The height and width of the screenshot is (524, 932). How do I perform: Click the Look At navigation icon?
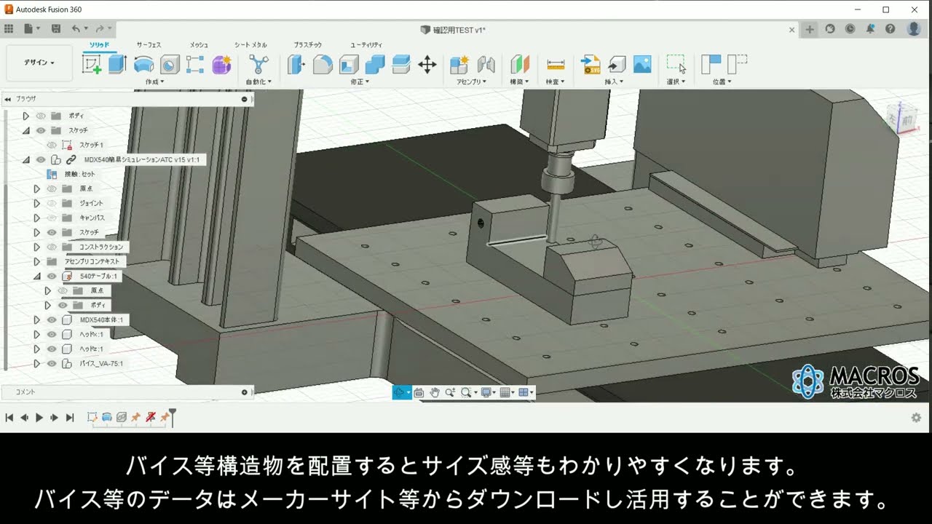pyautogui.click(x=419, y=392)
